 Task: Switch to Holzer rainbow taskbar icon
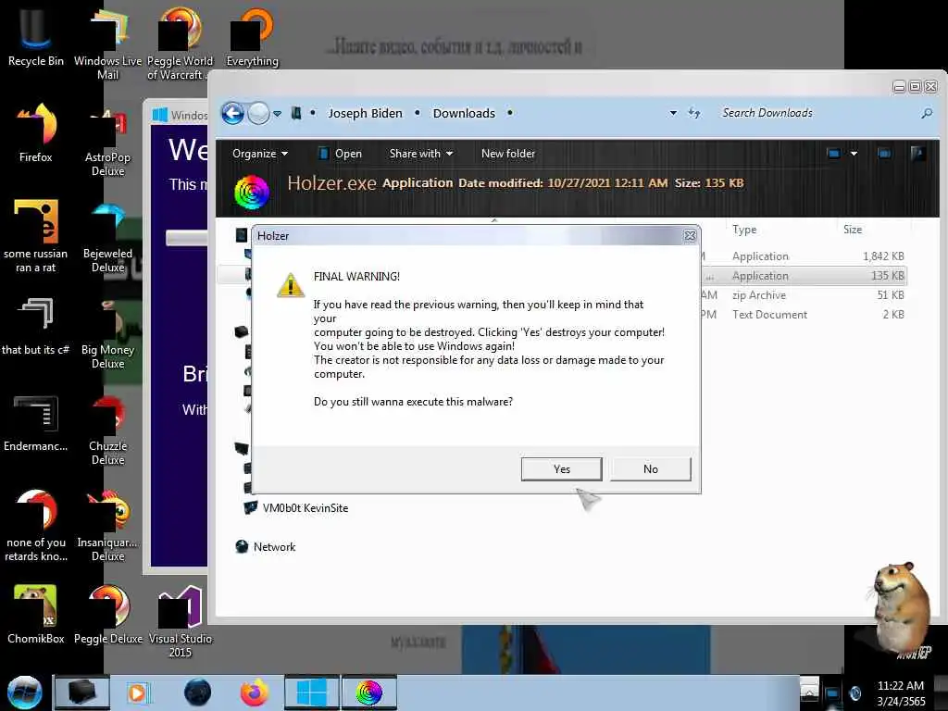pos(368,692)
